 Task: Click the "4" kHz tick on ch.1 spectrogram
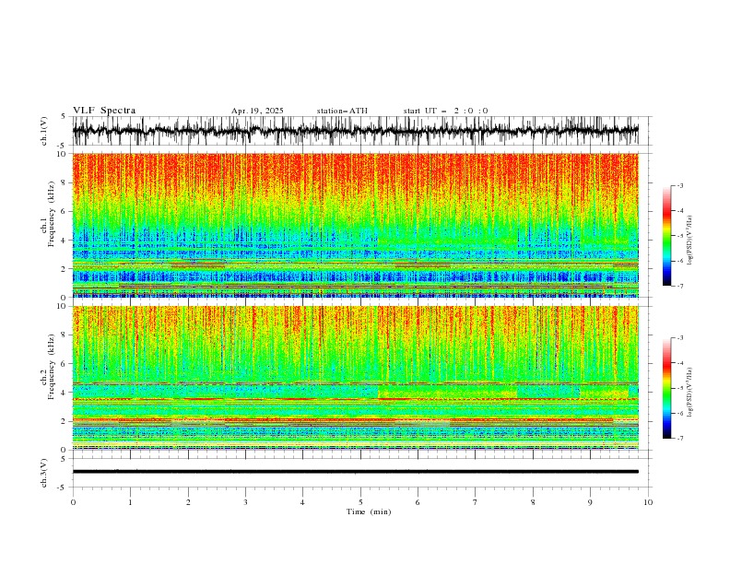point(65,241)
